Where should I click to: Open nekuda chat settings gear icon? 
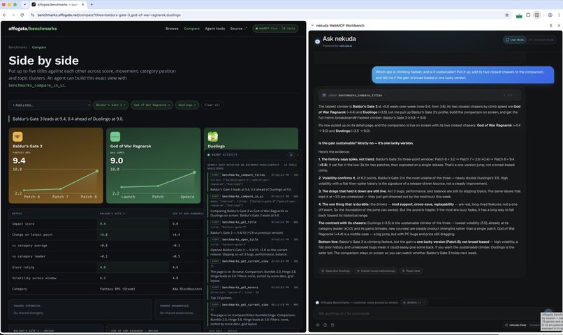pyautogui.click(x=318, y=325)
